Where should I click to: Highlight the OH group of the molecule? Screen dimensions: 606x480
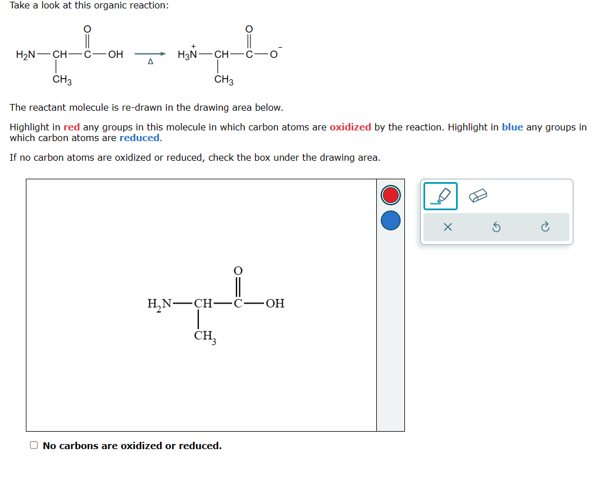pos(276,304)
